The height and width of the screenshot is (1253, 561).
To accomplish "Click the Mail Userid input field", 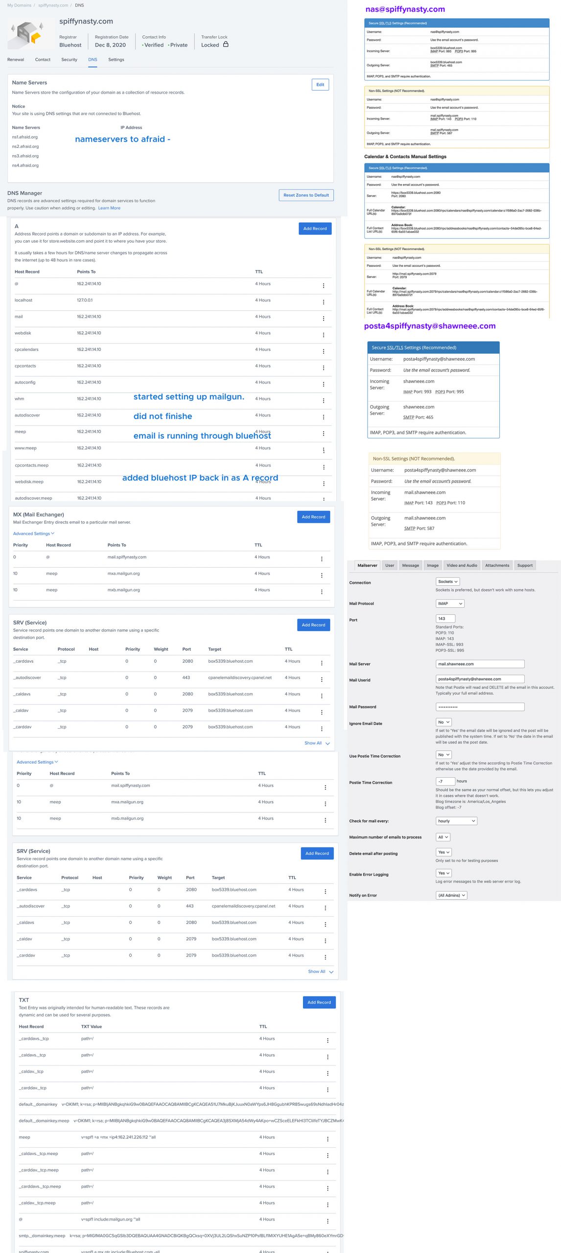I will coord(480,679).
